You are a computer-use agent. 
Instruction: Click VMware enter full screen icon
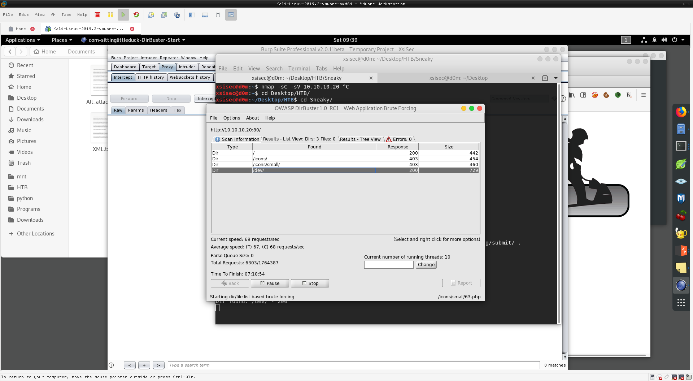point(218,15)
